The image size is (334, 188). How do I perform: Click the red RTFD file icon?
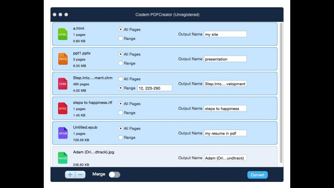[x=63, y=108]
